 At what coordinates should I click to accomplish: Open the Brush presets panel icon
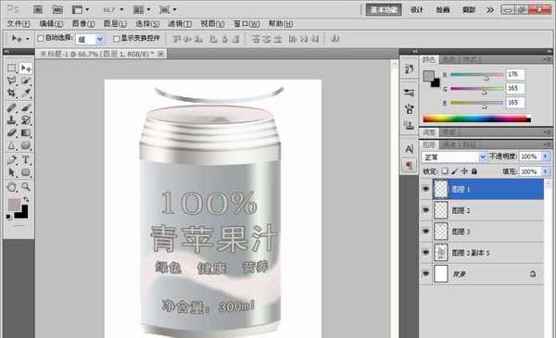click(x=410, y=93)
